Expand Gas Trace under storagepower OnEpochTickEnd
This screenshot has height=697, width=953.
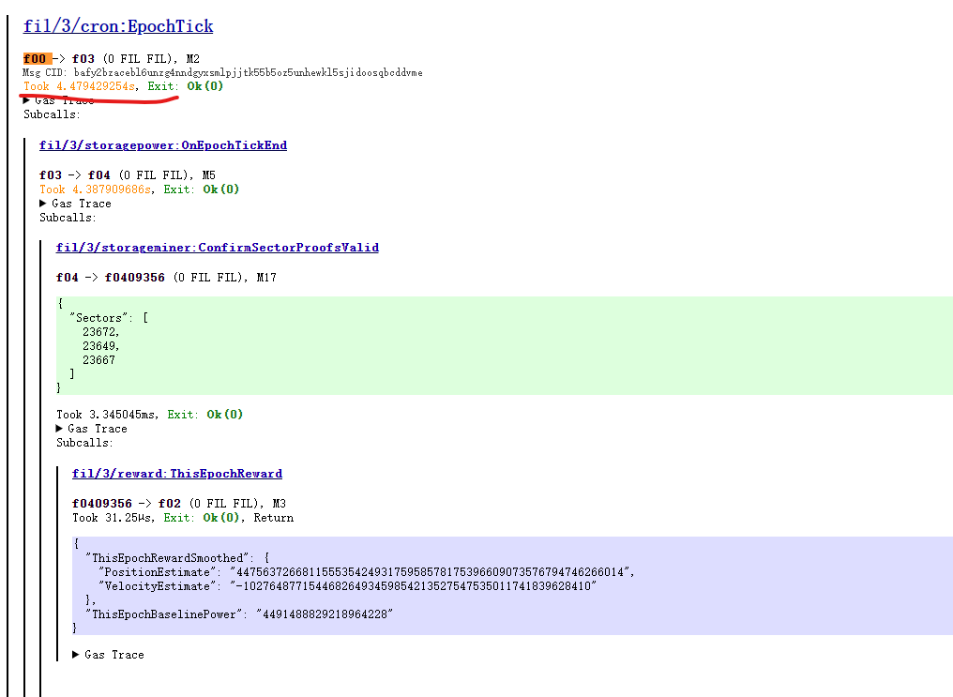click(x=75, y=204)
